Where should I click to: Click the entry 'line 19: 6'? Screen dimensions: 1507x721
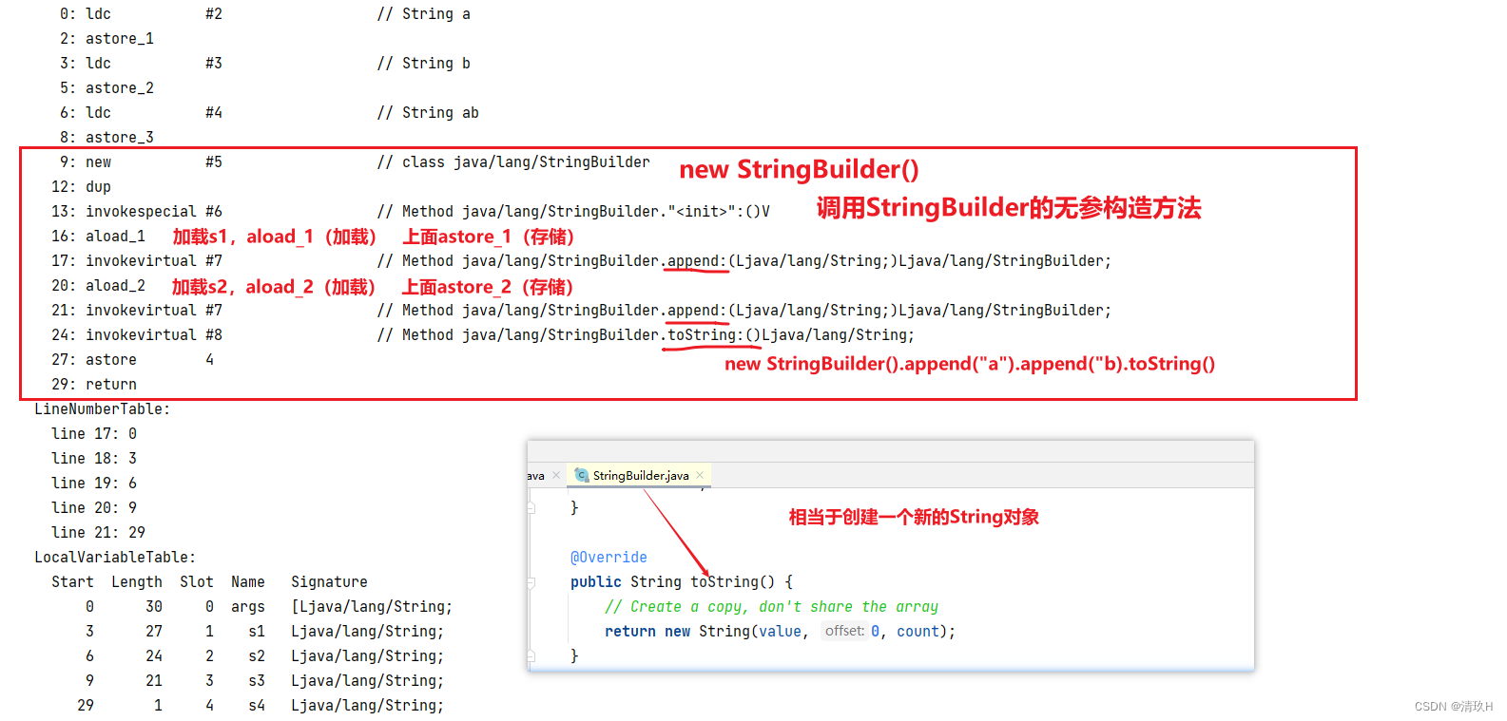(94, 484)
